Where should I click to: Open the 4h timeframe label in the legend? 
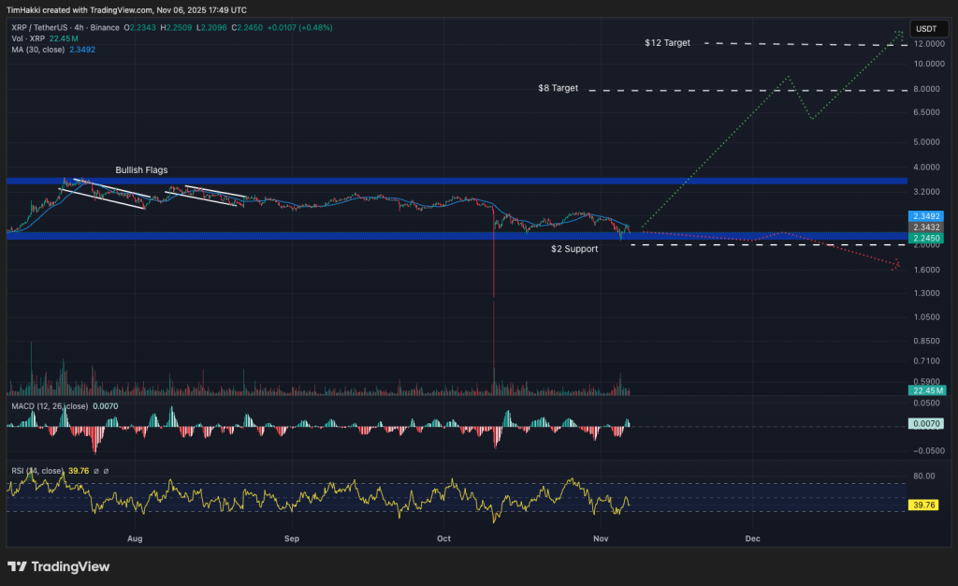[79, 28]
